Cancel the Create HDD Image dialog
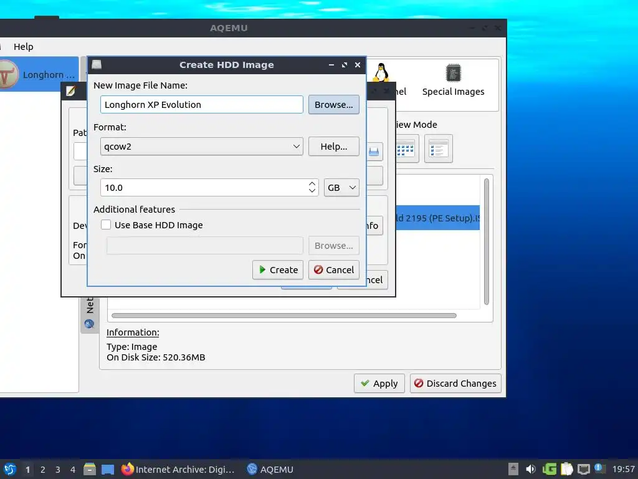This screenshot has width=638, height=479. click(x=334, y=269)
